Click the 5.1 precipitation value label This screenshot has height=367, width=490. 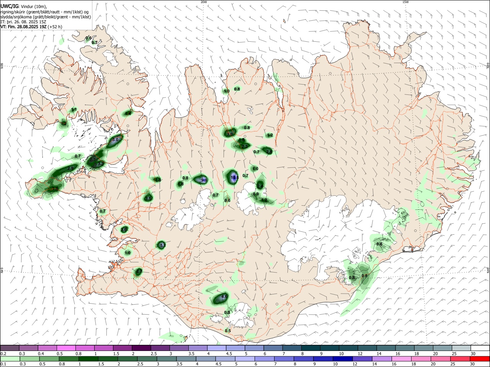162,245
